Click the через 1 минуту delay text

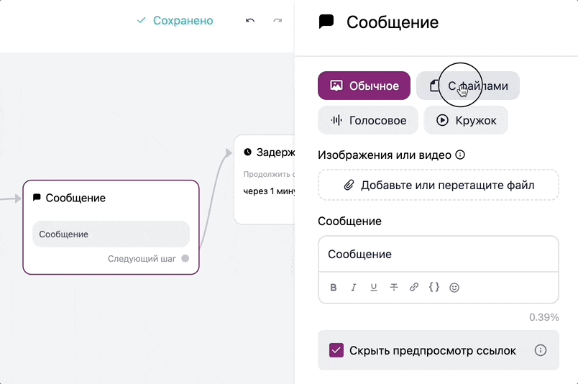pyautogui.click(x=269, y=191)
